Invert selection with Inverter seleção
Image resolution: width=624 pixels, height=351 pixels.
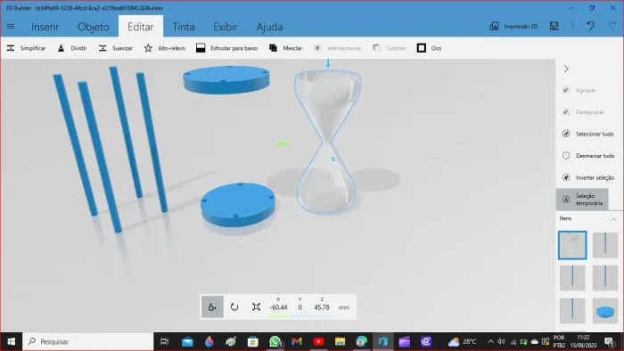[x=587, y=177]
